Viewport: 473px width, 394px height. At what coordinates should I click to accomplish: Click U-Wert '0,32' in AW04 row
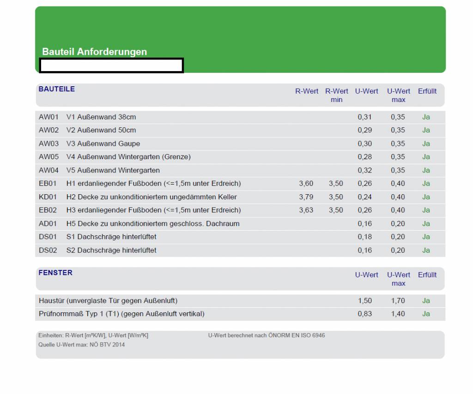(x=365, y=171)
